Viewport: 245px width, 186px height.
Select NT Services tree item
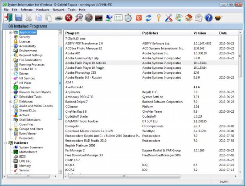27,79
